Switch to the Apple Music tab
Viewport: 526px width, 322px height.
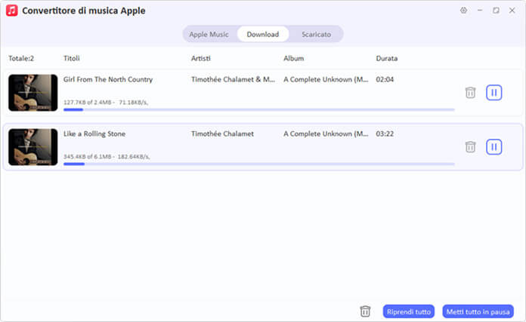click(x=209, y=34)
